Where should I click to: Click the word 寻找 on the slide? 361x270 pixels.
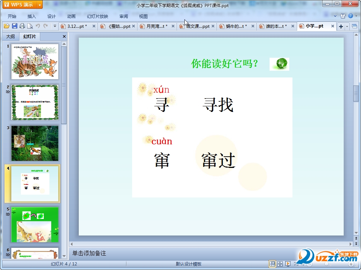pos(218,105)
